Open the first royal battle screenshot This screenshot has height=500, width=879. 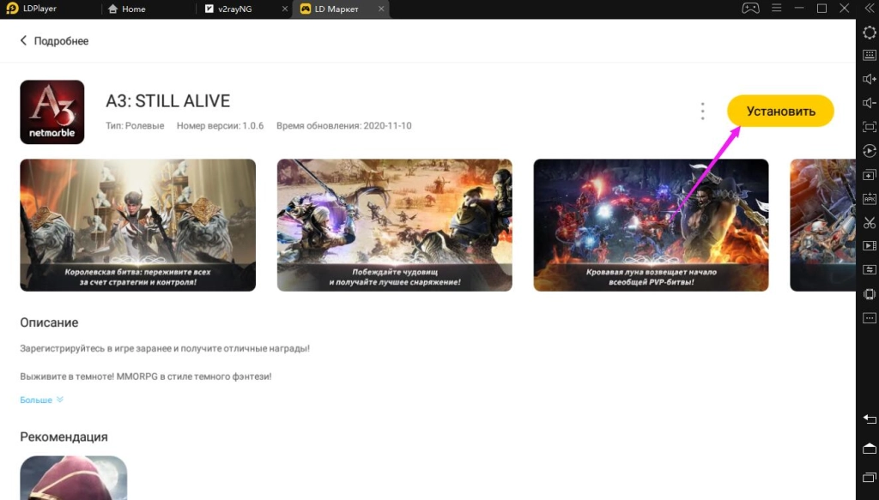click(137, 225)
